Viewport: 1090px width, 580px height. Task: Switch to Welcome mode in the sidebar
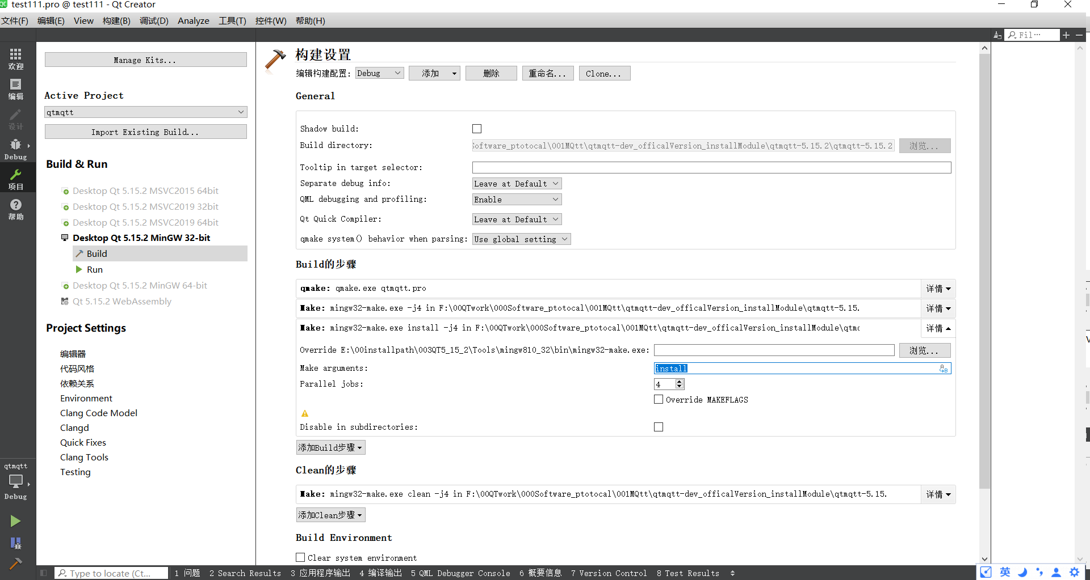[x=15, y=57]
